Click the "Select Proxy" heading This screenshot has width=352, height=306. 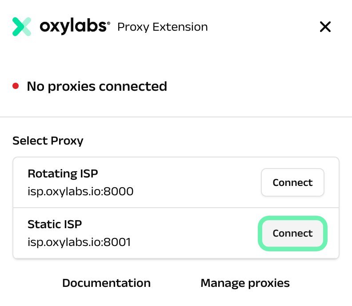pos(48,141)
